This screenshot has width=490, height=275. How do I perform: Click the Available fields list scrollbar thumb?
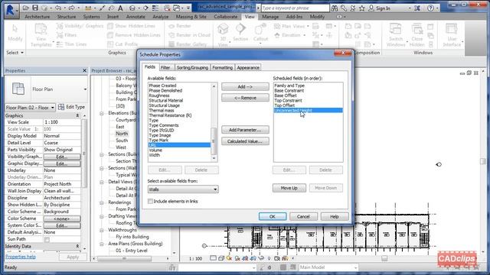(x=214, y=141)
